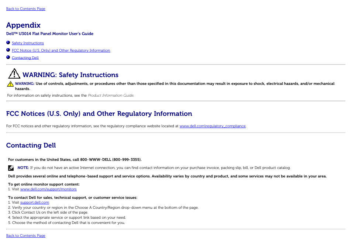Image resolution: width=352 pixels, height=249 pixels.
Task: Click the small yellow warning triangle icon
Action: [10, 84]
